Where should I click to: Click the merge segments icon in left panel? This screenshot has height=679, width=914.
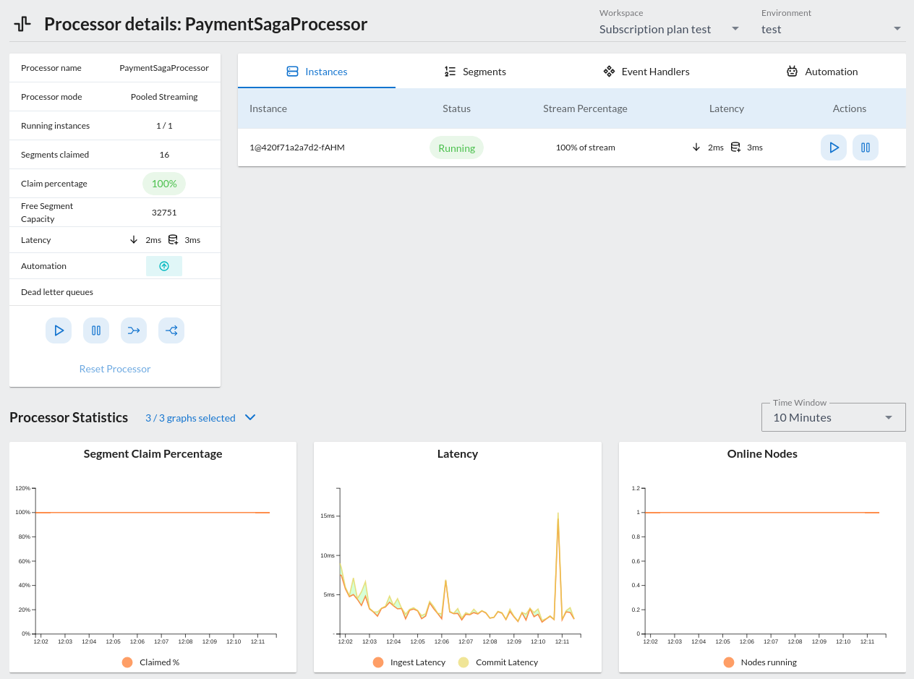tap(134, 330)
